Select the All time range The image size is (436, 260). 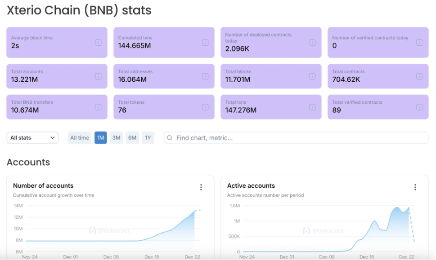click(80, 138)
